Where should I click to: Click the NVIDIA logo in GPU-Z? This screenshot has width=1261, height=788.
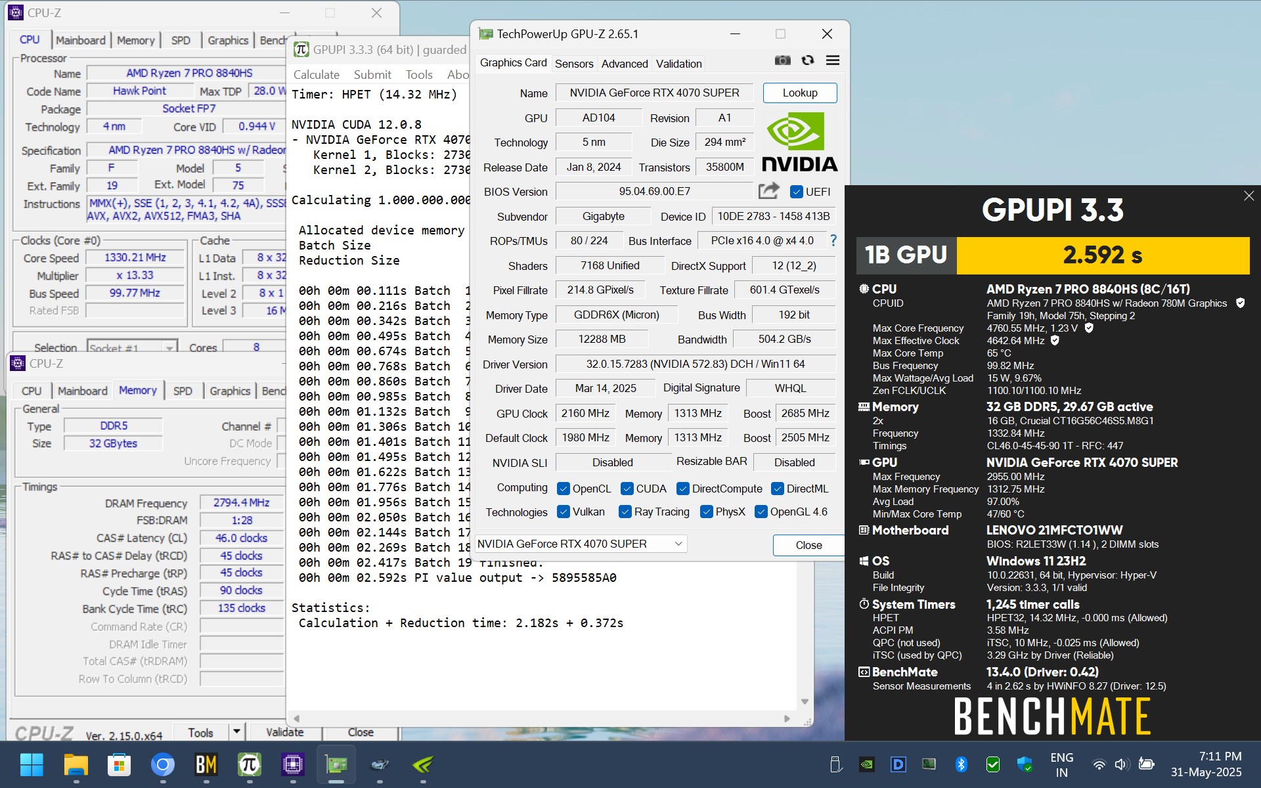tap(799, 141)
